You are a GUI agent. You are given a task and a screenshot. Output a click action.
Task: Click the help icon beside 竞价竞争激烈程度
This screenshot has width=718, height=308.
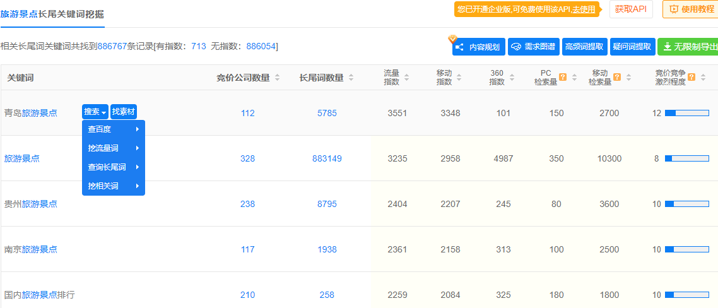[692, 78]
